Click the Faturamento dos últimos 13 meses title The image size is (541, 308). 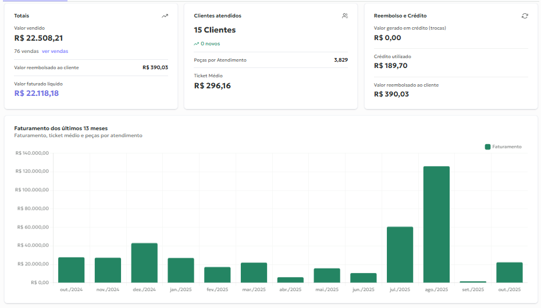pos(60,128)
